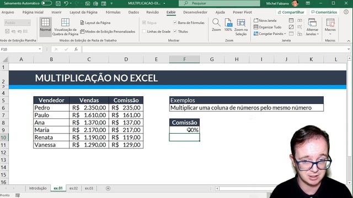This screenshot has height=198, width=353.
Task: Add a new sheet with plus icon
Action: coord(108,188)
